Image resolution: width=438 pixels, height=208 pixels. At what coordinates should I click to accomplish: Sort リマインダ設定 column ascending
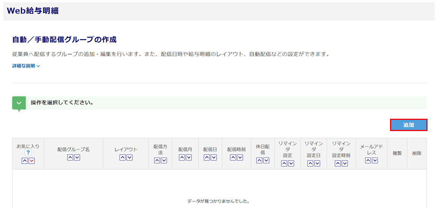tap(284, 164)
